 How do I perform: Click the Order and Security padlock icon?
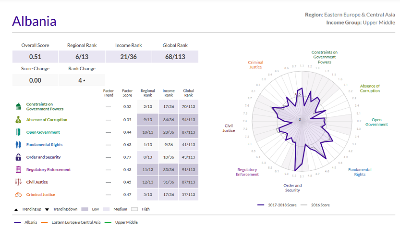pos(18,157)
